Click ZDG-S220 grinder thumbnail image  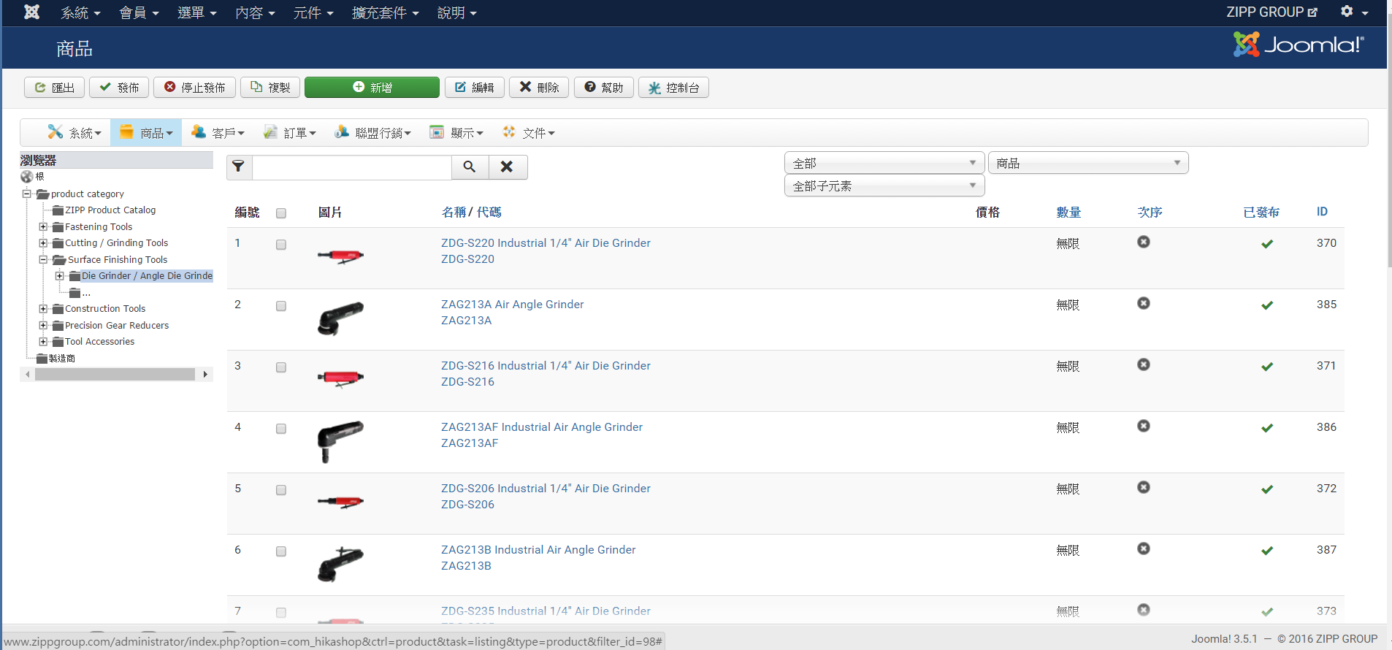pos(340,256)
